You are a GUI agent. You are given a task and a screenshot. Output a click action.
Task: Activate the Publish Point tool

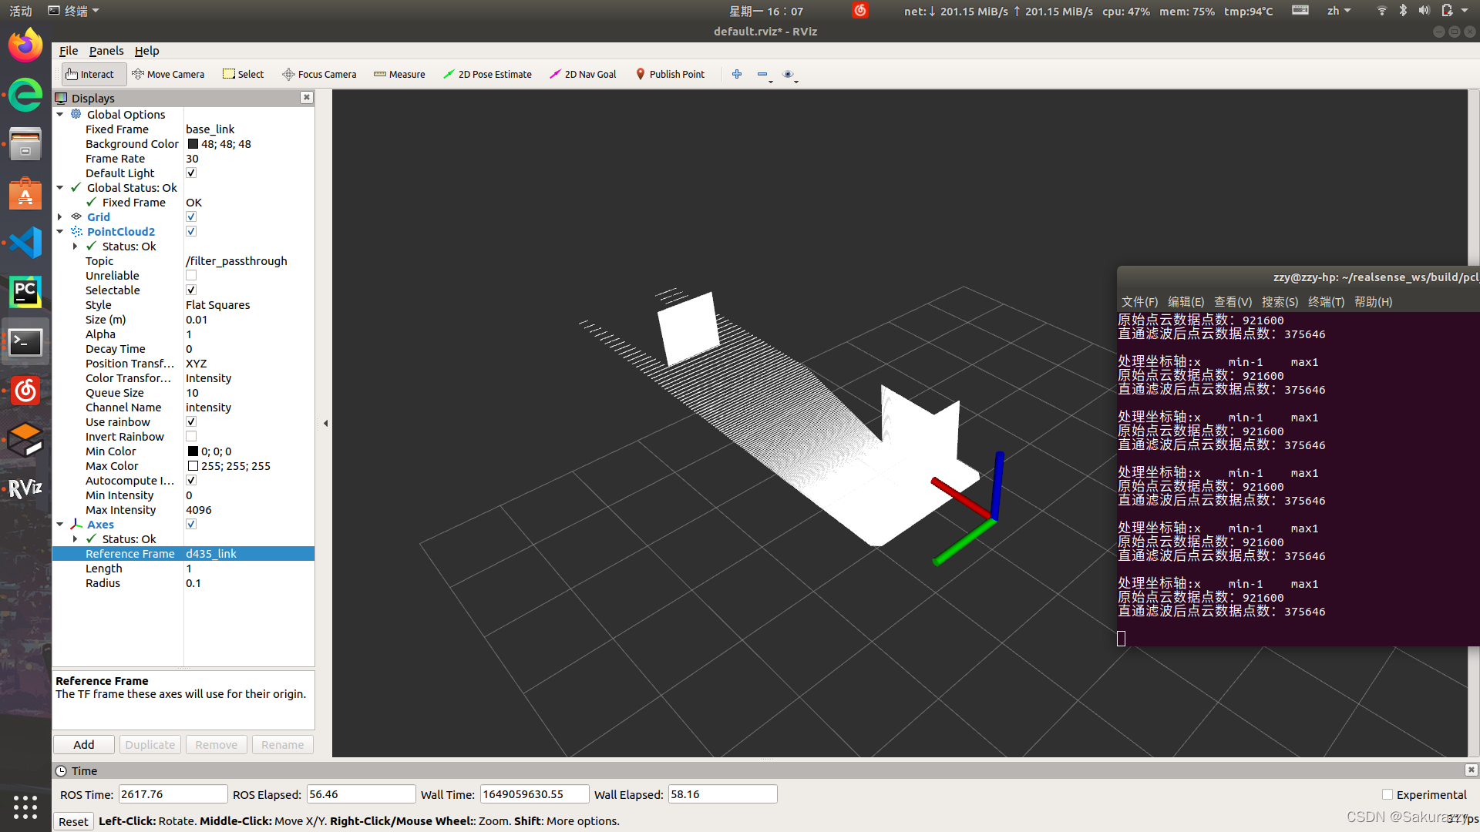[x=670, y=74]
